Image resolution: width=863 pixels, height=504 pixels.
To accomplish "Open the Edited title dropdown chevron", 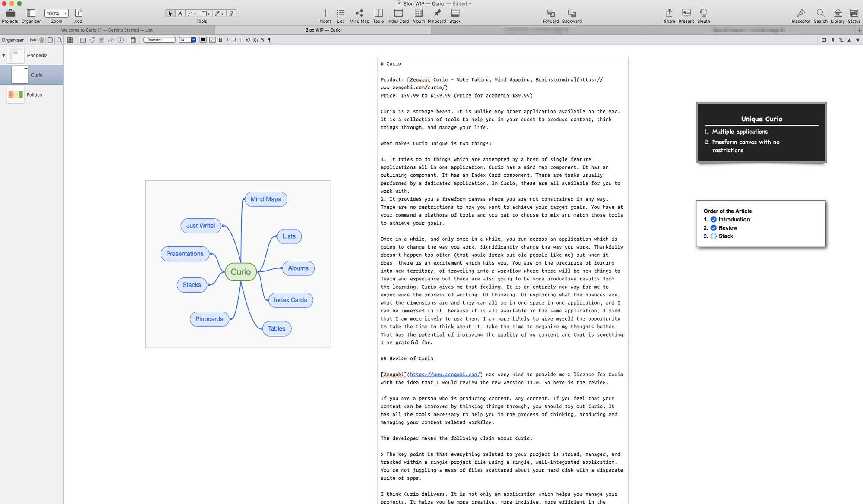I will (x=470, y=3).
